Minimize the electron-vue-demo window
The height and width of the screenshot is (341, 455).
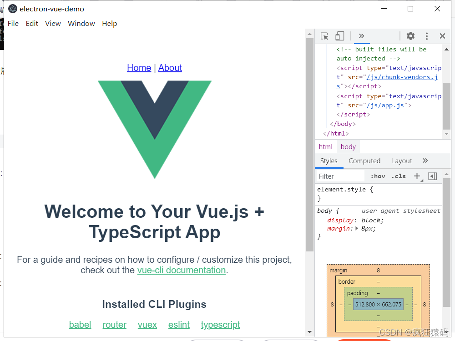coord(384,9)
